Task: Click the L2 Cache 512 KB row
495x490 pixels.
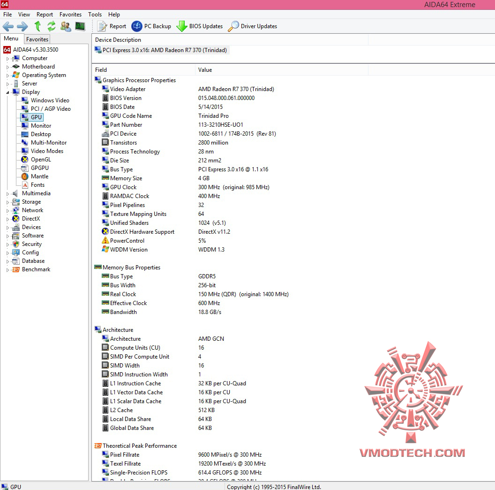Action: click(158, 410)
